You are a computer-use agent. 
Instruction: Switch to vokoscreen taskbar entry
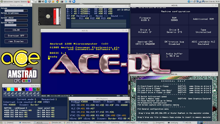click(x=26, y=122)
